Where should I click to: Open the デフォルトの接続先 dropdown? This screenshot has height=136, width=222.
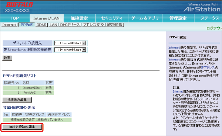pyautogui.click(x=70, y=43)
